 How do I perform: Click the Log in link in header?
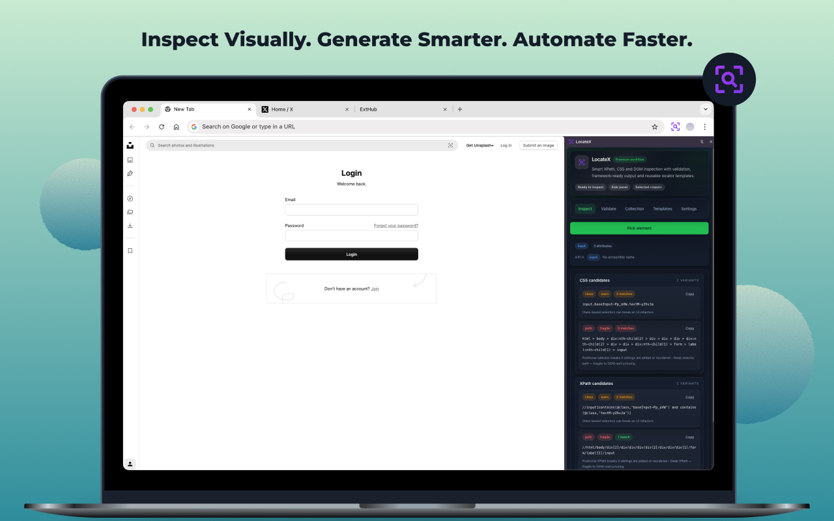[x=506, y=145]
